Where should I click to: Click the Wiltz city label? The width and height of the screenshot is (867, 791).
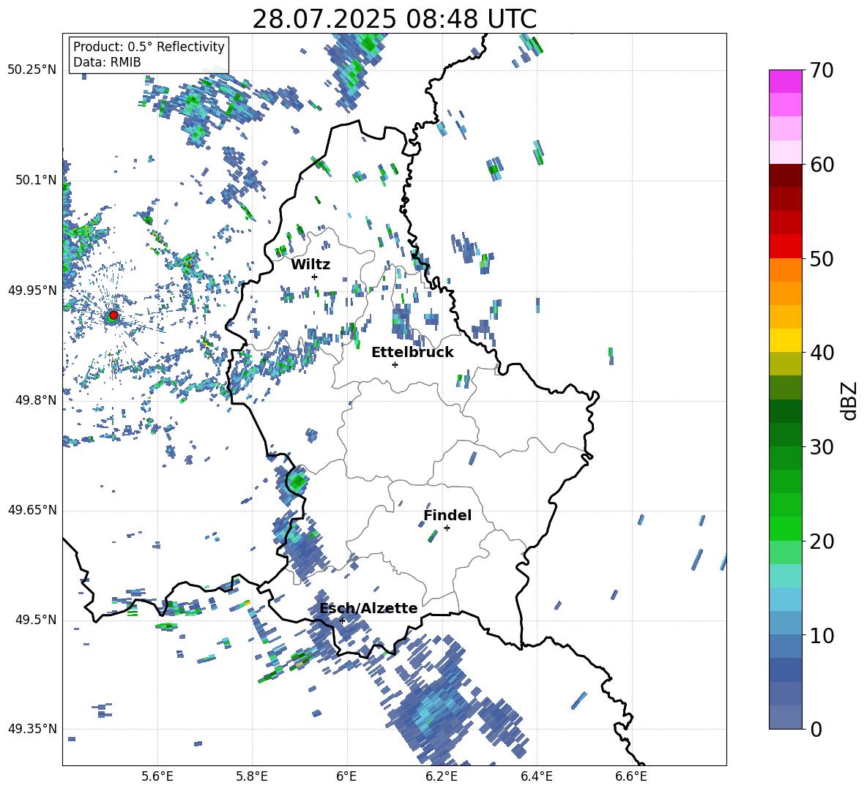pyautogui.click(x=310, y=265)
